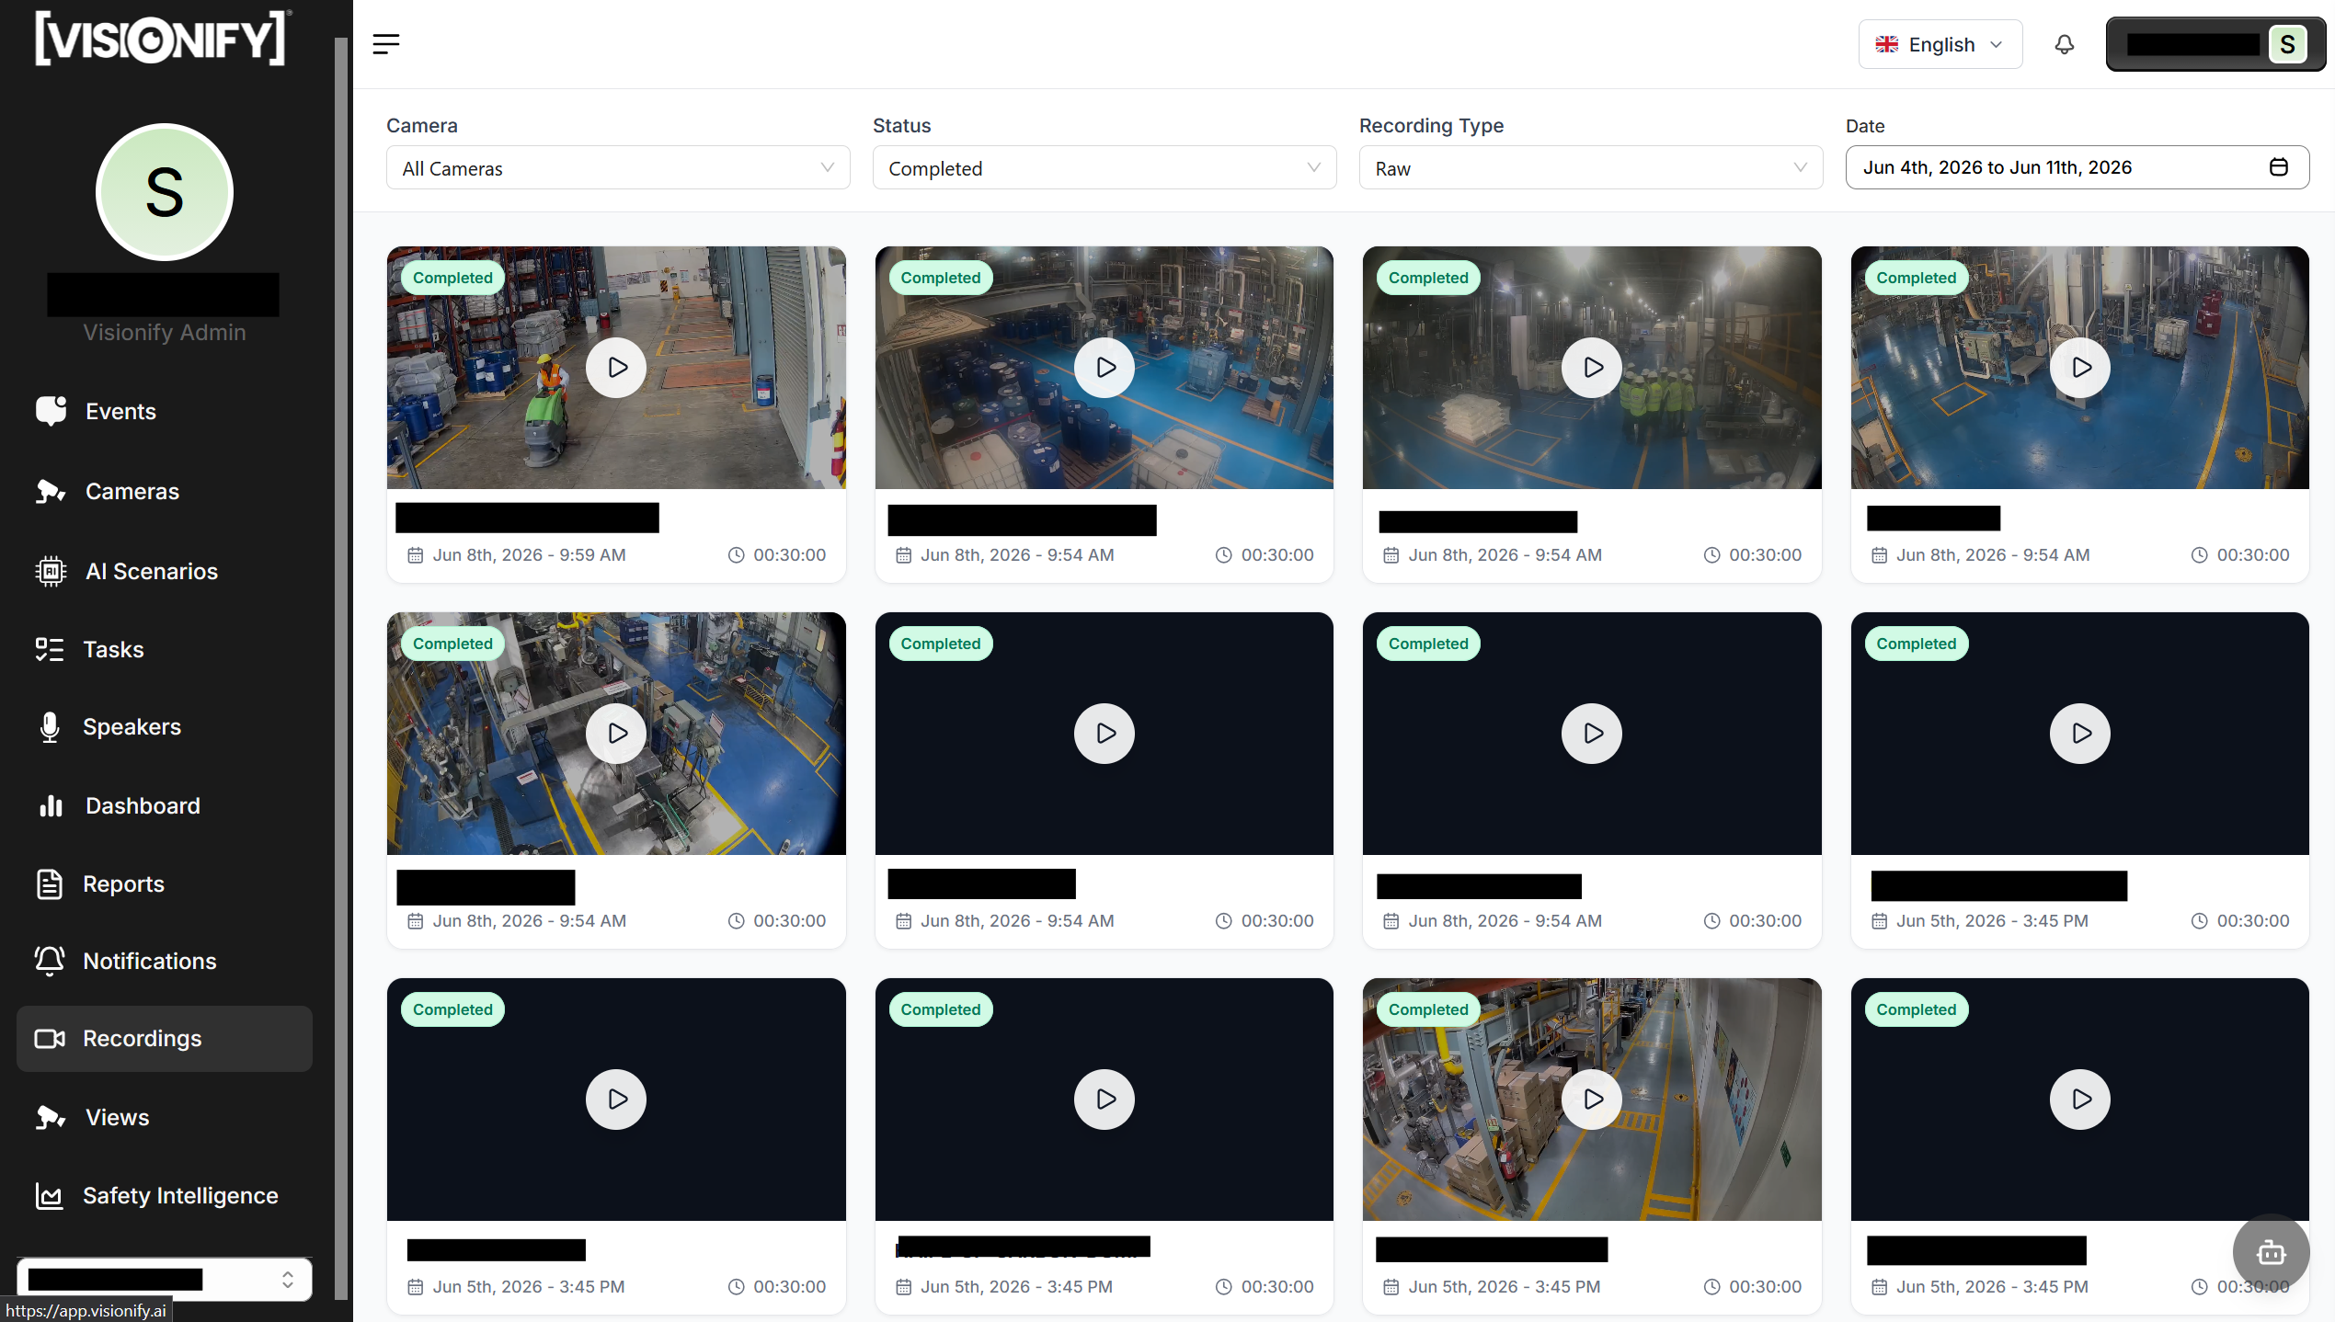This screenshot has height=1322, width=2335.
Task: Click the calendar icon in Date field
Action: [2278, 167]
